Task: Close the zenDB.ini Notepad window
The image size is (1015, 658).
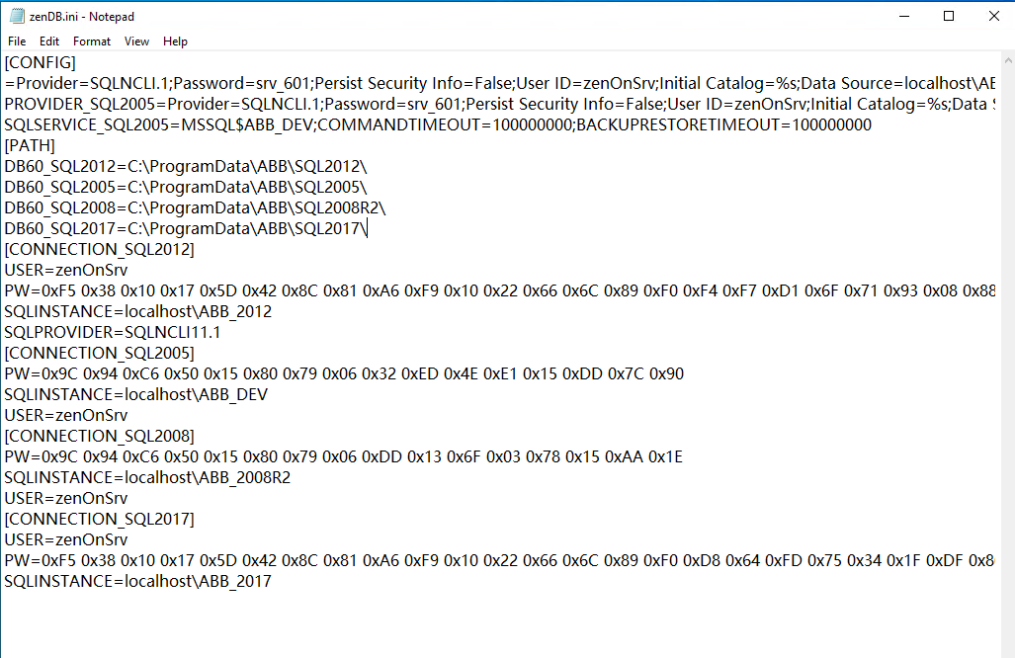Action: [x=993, y=16]
